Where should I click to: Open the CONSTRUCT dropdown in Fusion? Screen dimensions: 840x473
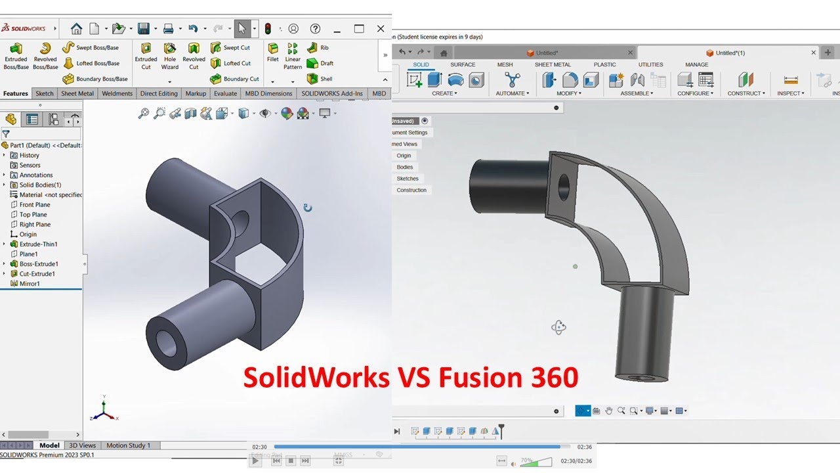point(746,93)
